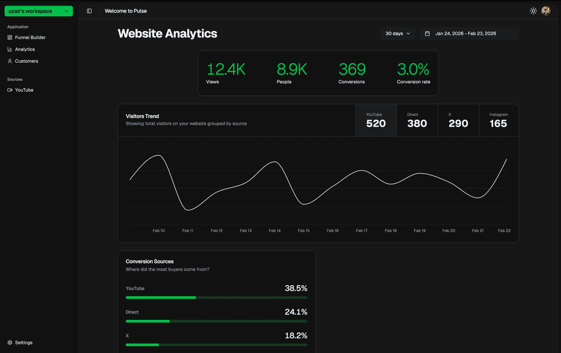561x353 pixels.
Task: Click the Conversions 369 stat
Action: (352, 73)
